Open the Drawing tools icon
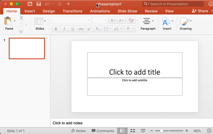This screenshot has width=213, height=134. (x=184, y=21)
